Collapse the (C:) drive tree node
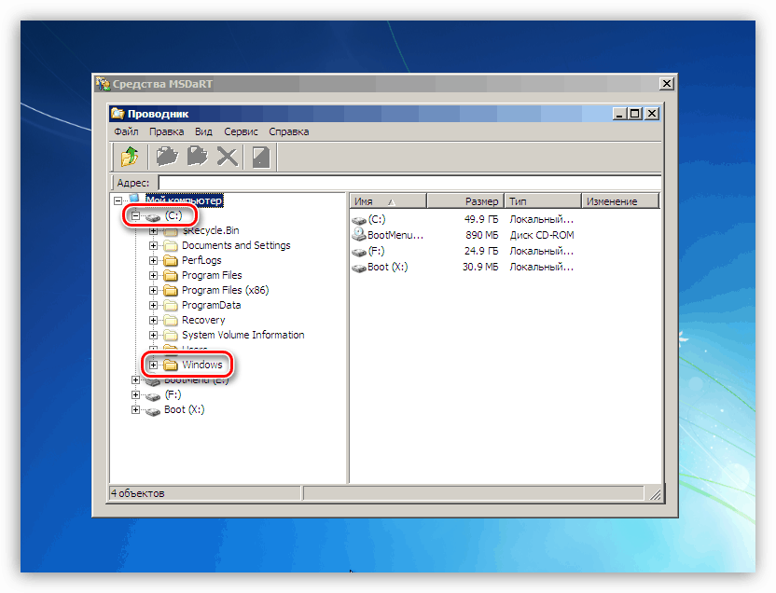The height and width of the screenshot is (593, 776). pyautogui.click(x=135, y=215)
